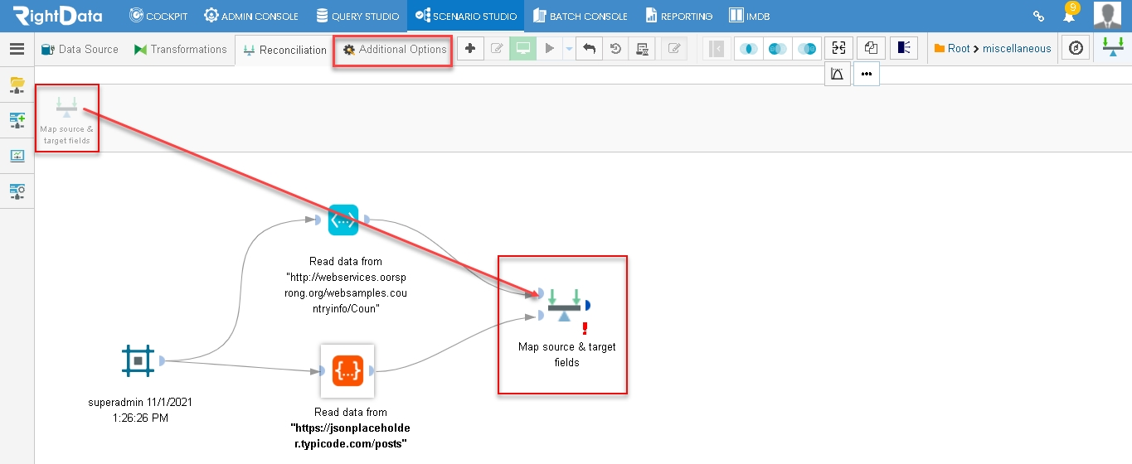Image resolution: width=1132 pixels, height=464 pixels.
Task: Expand the dropdown arrow beside play button
Action: coord(569,50)
